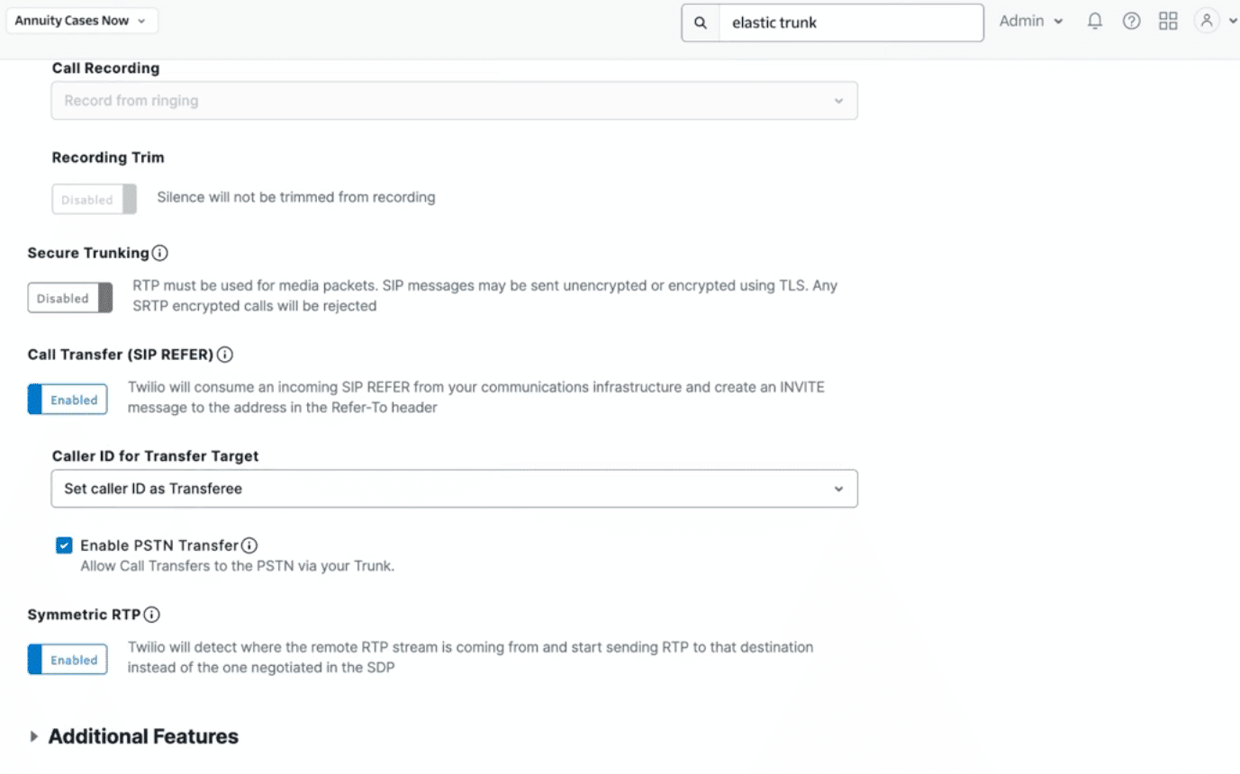Open the user profile avatar icon

click(1207, 22)
